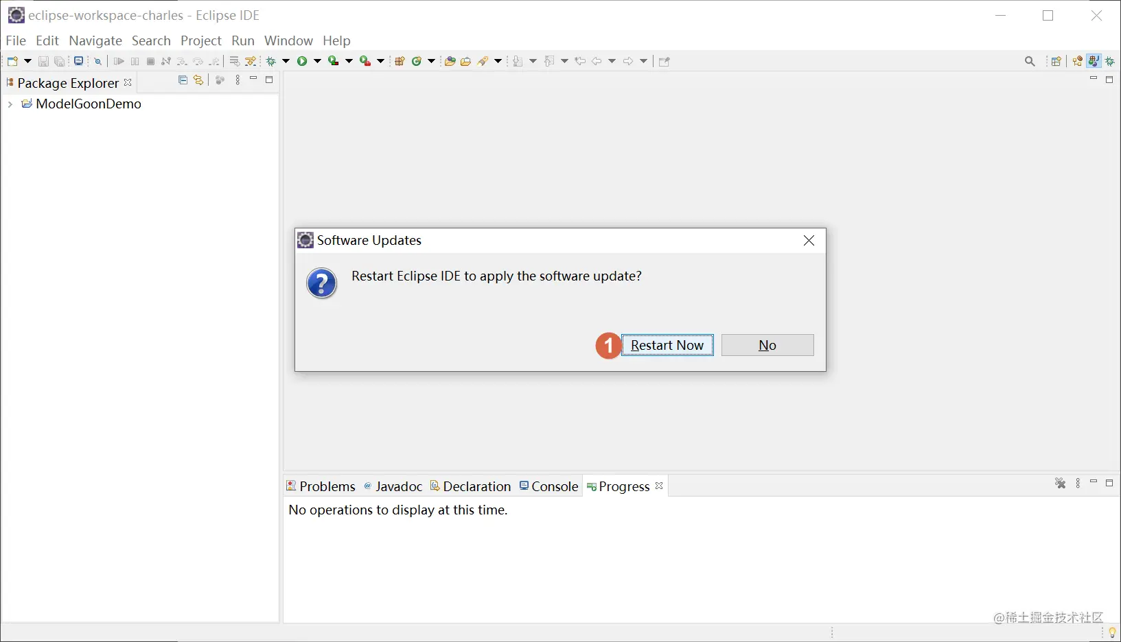Select the highlighted Java perspective button
This screenshot has width=1121, height=642.
pyautogui.click(x=1094, y=61)
